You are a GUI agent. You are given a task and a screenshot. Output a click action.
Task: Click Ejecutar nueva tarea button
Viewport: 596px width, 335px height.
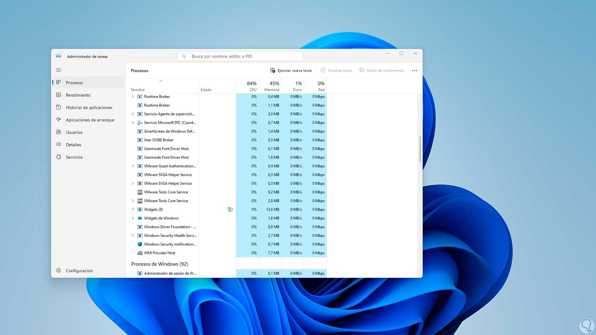pyautogui.click(x=291, y=70)
